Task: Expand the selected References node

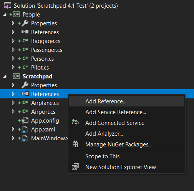Action: pos(13,94)
